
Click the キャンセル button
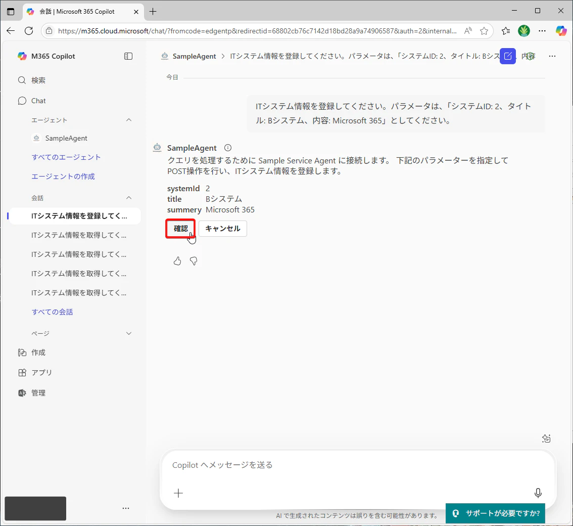(x=222, y=229)
